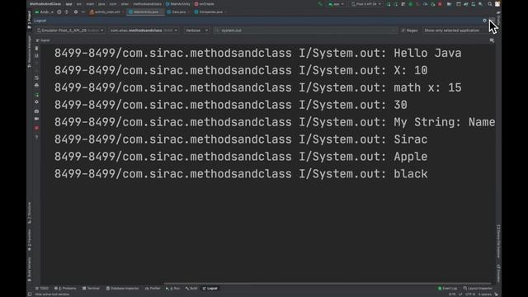This screenshot has height=297, width=528.
Task: Open Show only selected application dropdown
Action: [457, 31]
